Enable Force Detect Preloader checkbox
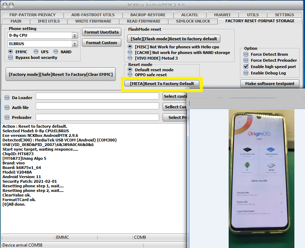305x248 pixels. [246, 60]
